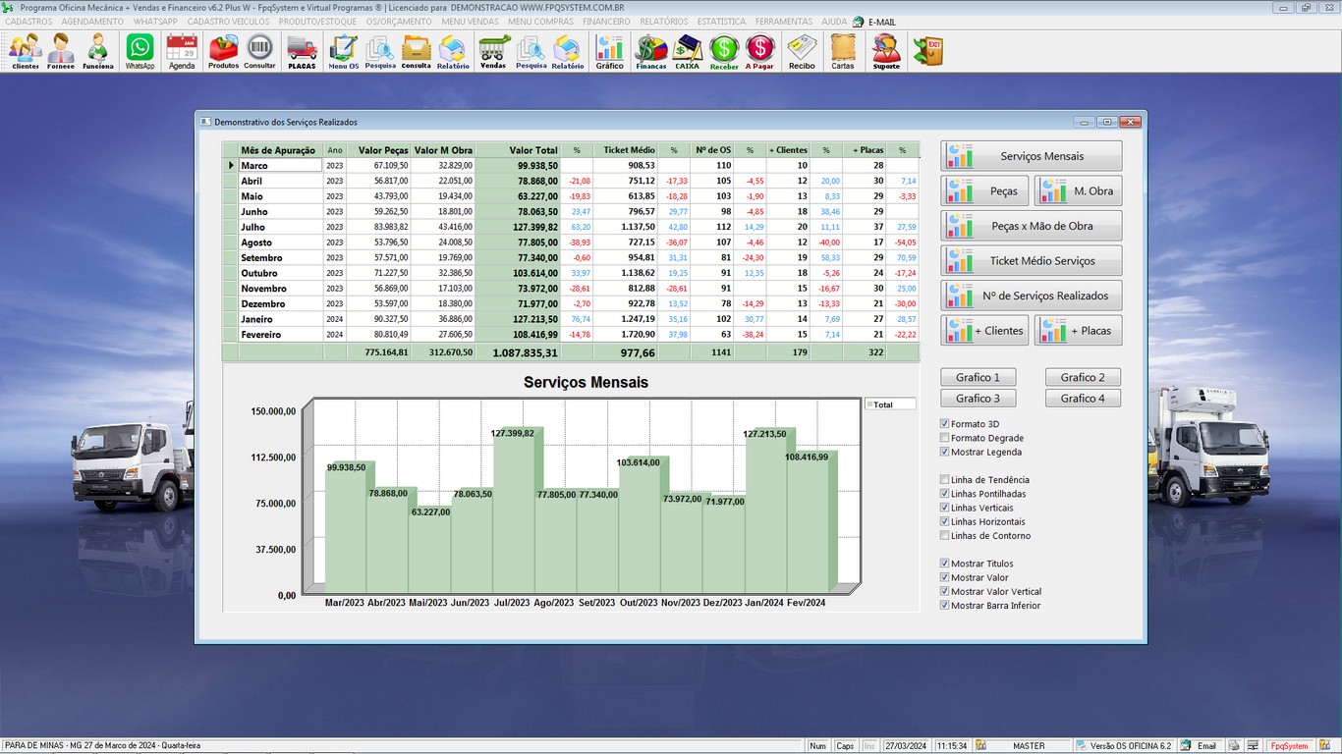Check Linhas de Contorno

[x=945, y=536]
